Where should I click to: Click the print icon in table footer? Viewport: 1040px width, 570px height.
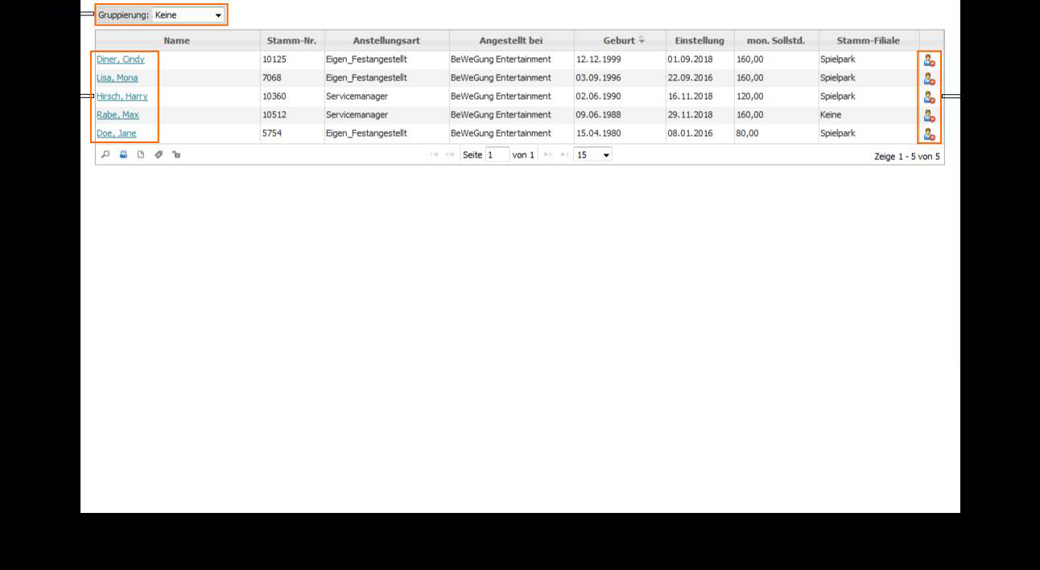[123, 154]
